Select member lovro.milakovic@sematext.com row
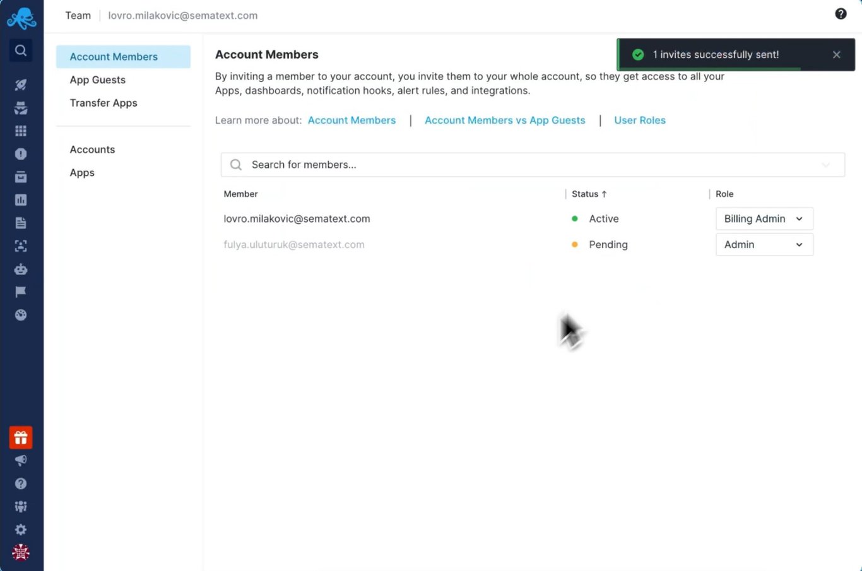Image resolution: width=862 pixels, height=571 pixels. [297, 219]
